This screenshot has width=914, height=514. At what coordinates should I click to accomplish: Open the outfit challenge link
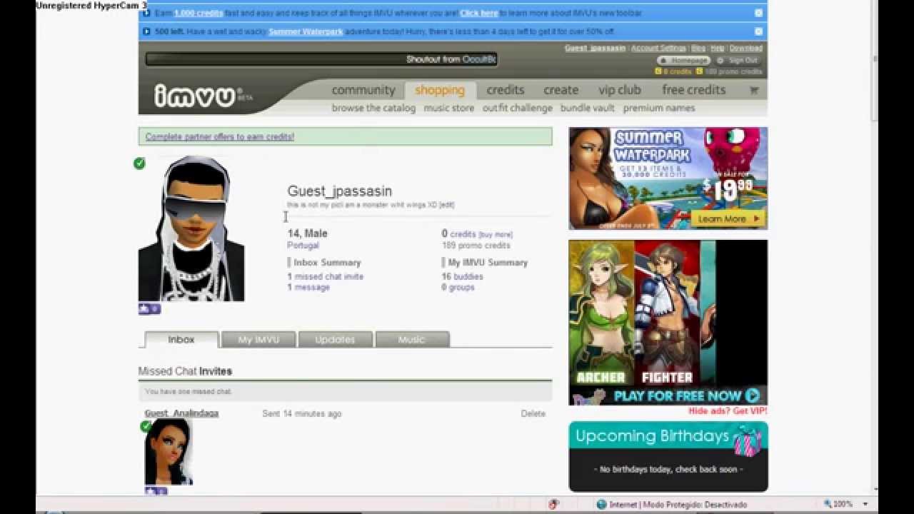(x=518, y=108)
